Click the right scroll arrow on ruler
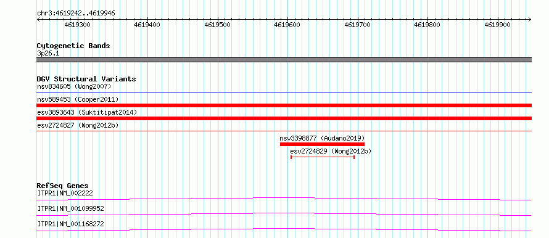This screenshot has height=238, width=549. click(530, 20)
